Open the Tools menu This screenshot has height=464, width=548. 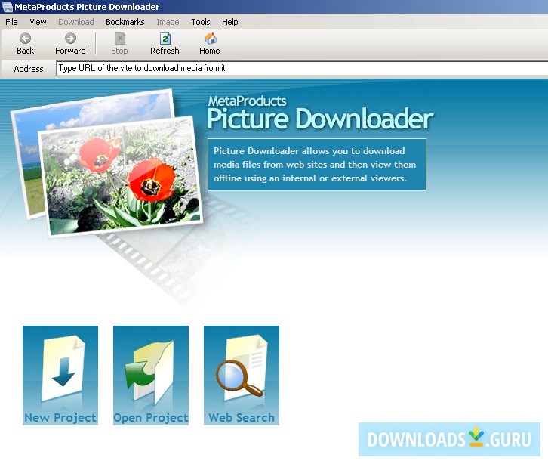click(x=201, y=22)
